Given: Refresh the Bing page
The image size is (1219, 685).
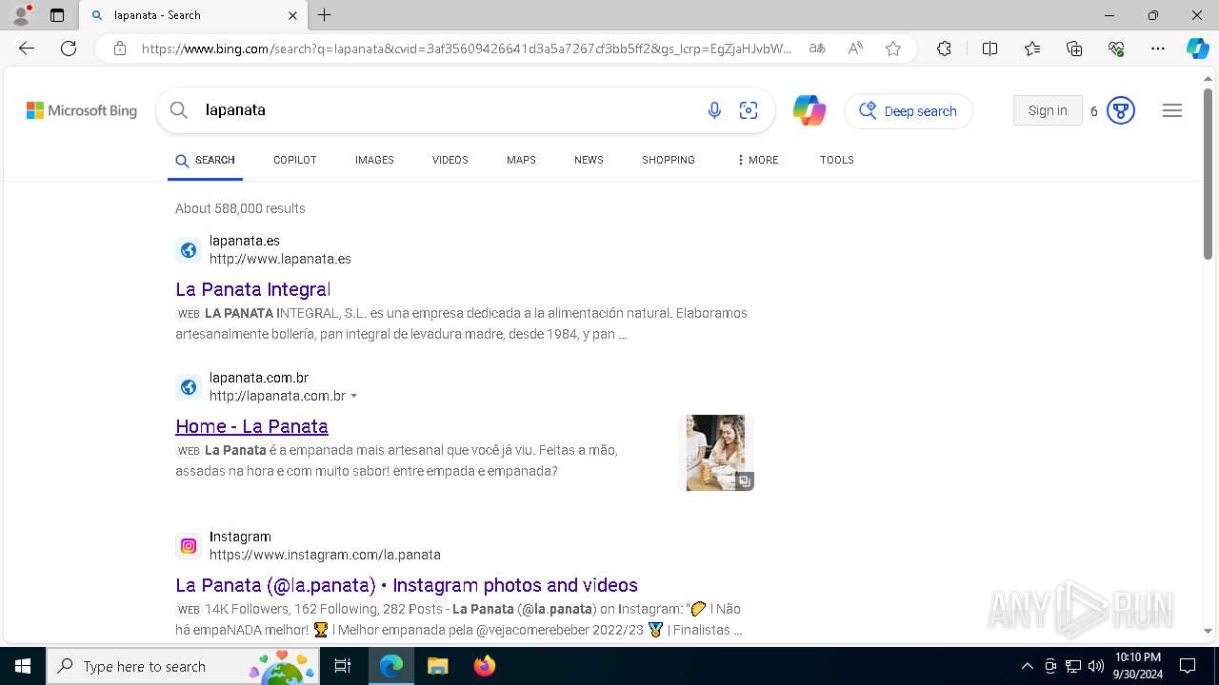Looking at the screenshot, I should tap(69, 49).
